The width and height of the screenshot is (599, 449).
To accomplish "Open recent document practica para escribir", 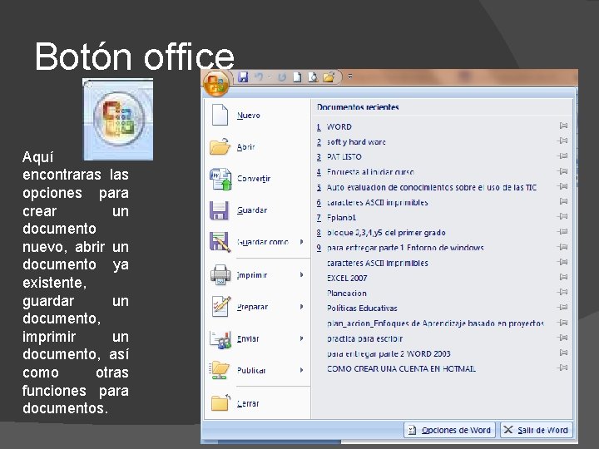I will [x=365, y=338].
